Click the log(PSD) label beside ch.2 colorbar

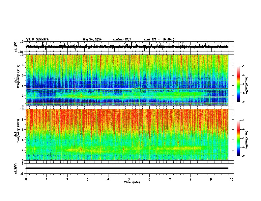(247, 140)
